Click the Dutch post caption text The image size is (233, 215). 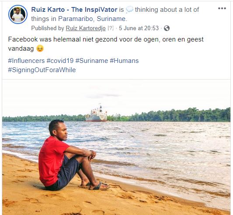[106, 44]
